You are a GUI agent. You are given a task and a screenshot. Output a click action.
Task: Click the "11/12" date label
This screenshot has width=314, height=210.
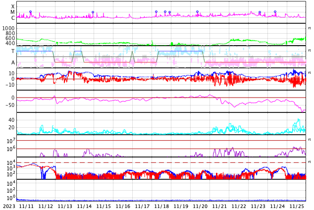(46, 206)
